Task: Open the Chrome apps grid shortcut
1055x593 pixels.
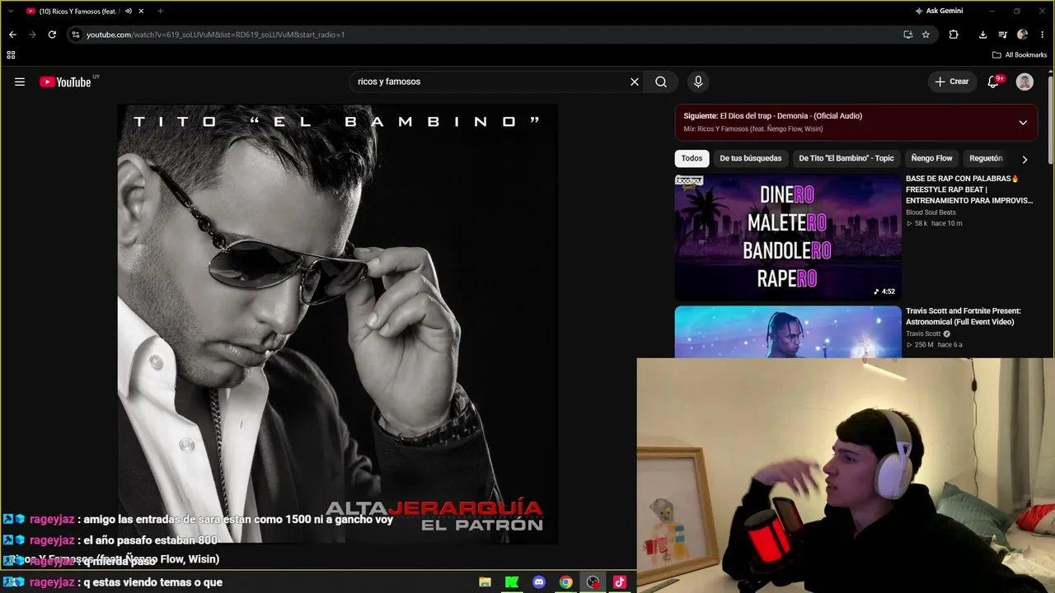Action: [11, 55]
